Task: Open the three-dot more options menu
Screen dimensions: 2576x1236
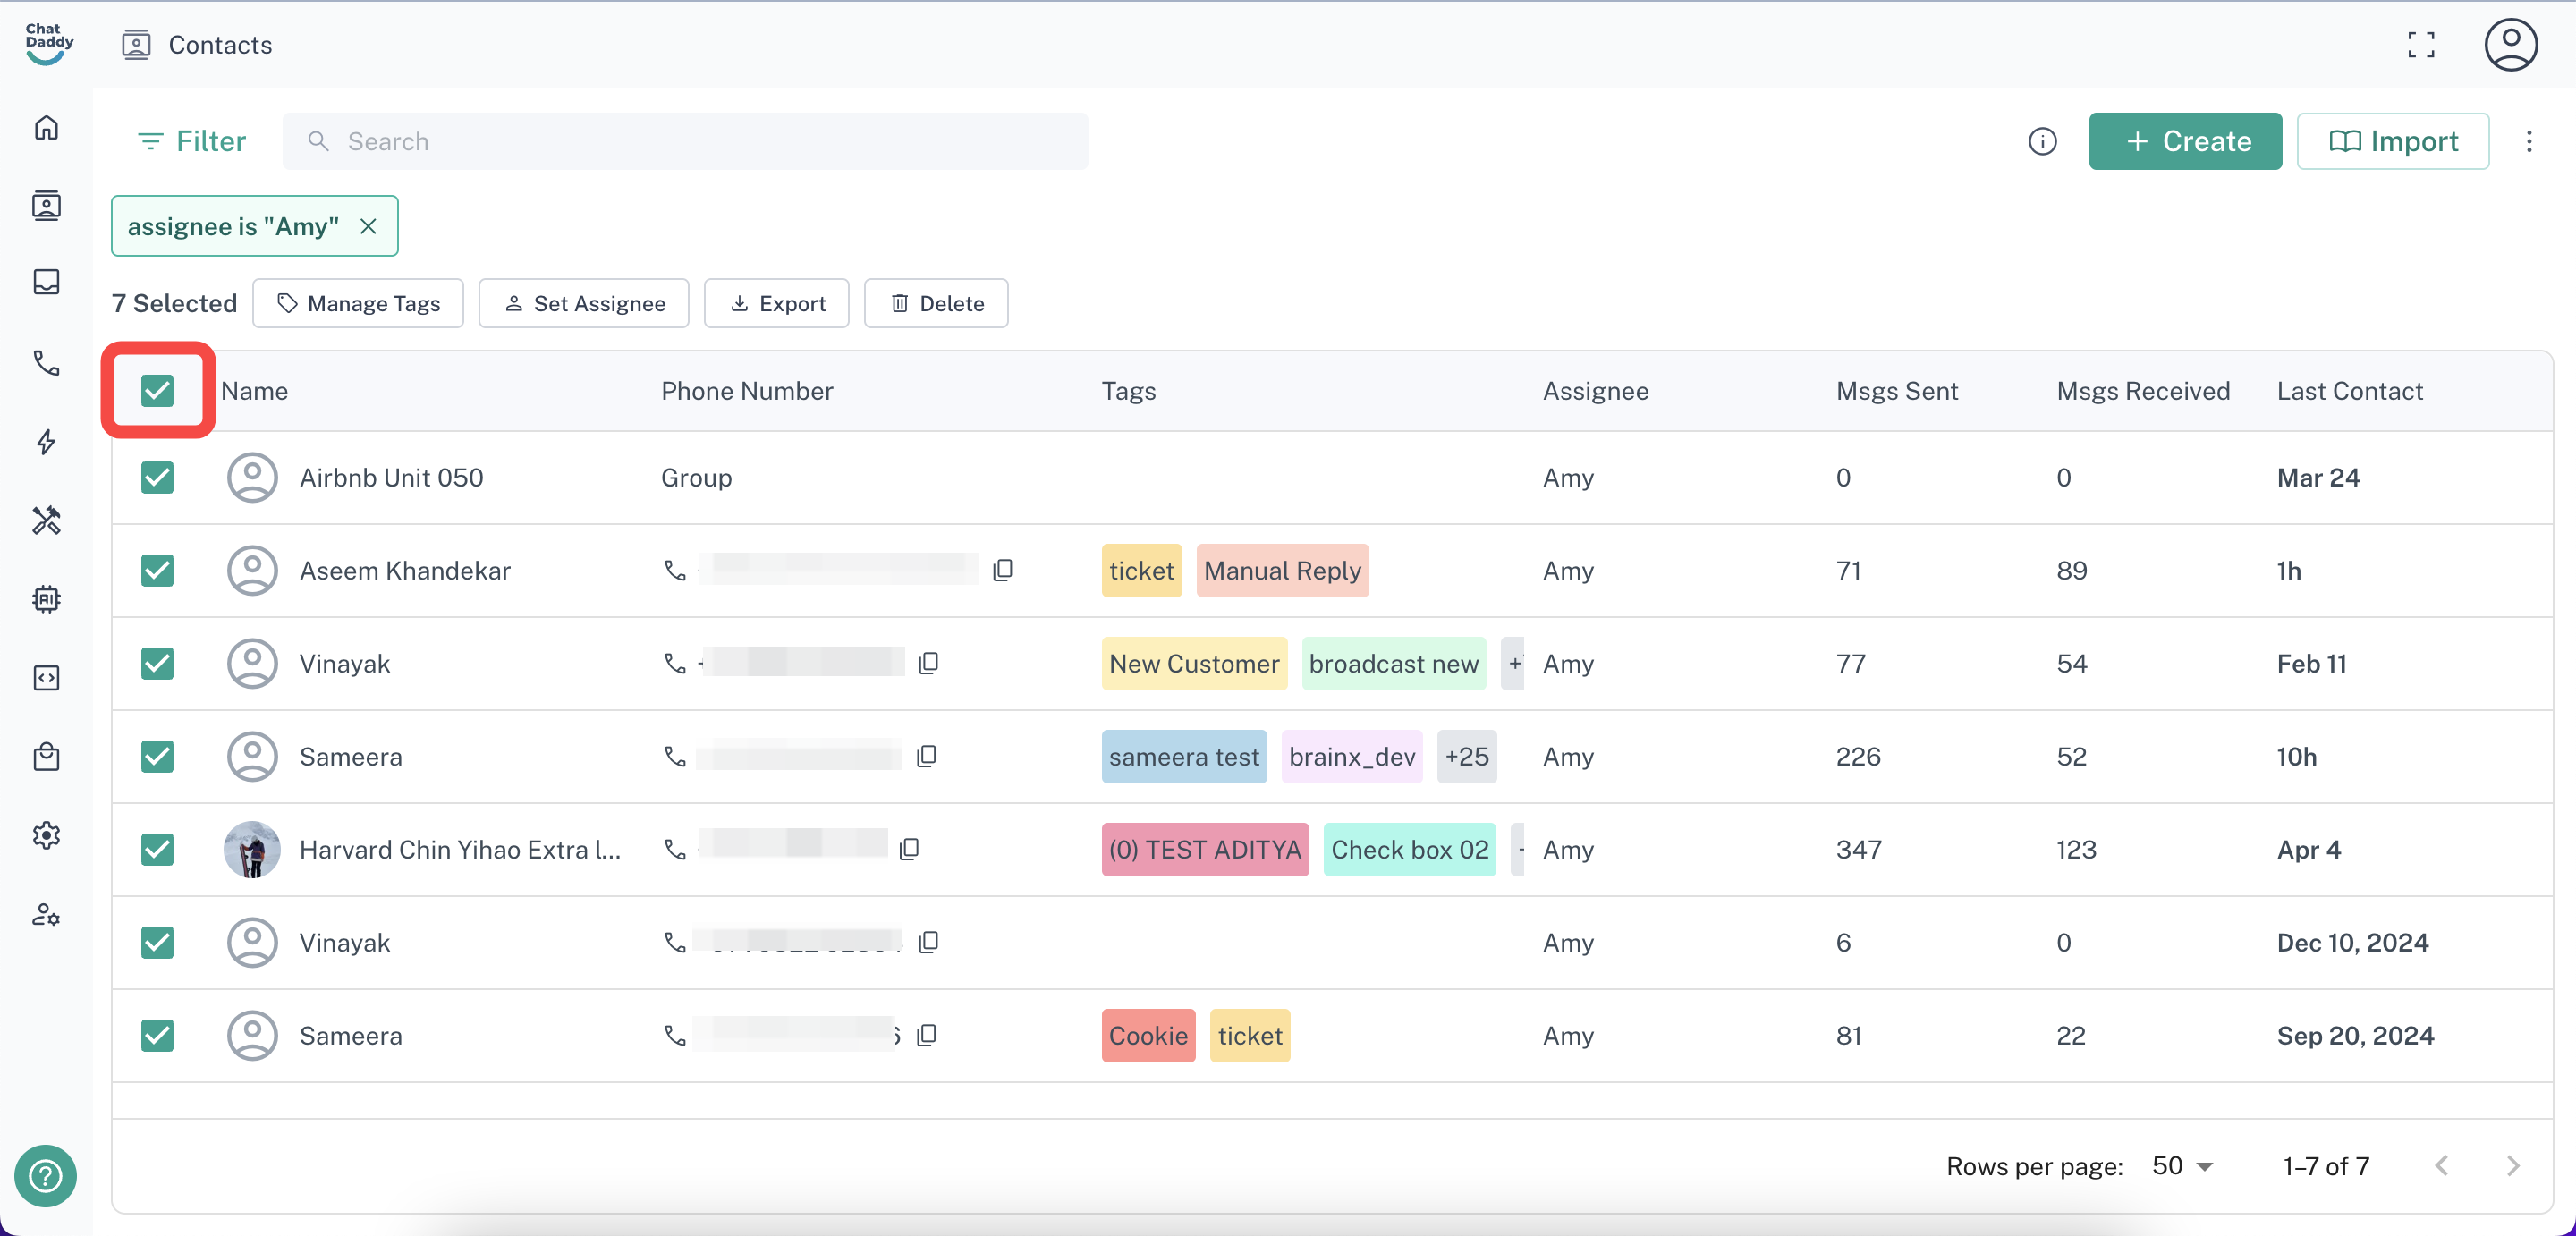Action: coord(2529,142)
